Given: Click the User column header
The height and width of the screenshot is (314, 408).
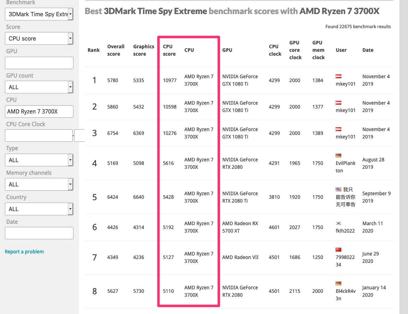Looking at the screenshot, I should tap(341, 50).
